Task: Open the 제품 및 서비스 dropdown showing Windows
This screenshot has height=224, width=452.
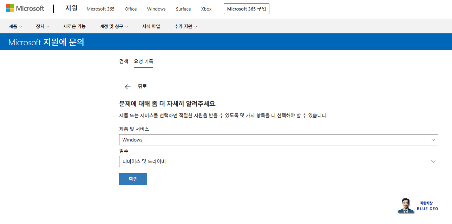Action: 279,140
